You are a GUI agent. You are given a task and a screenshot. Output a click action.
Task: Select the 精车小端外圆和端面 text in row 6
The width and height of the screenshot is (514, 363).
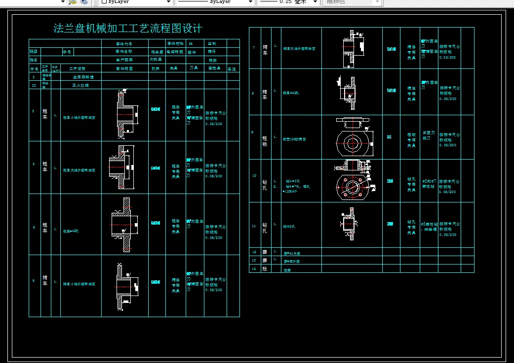(79, 284)
